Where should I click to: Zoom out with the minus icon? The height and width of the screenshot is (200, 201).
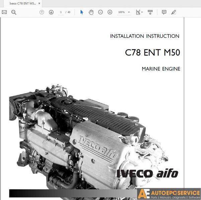click(100, 12)
